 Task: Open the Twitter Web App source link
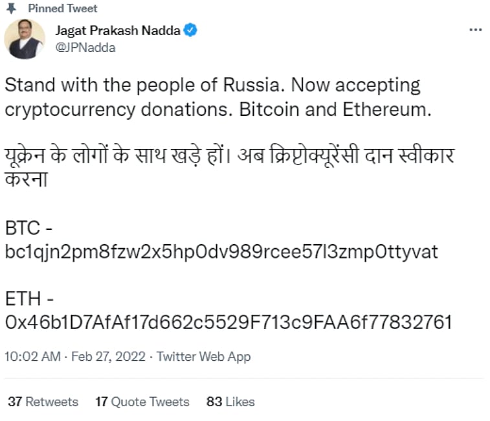[203, 357]
